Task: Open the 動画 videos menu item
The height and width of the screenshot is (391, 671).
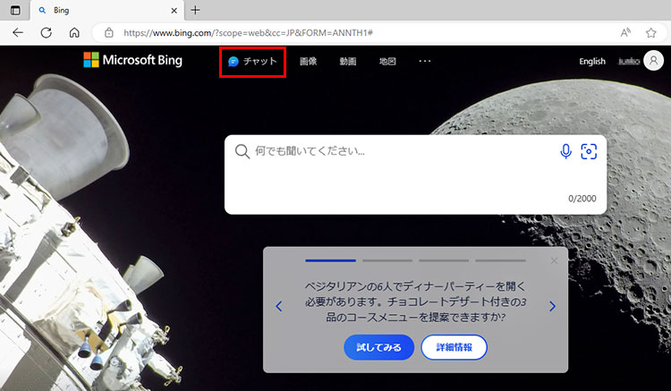Action: pyautogui.click(x=348, y=62)
